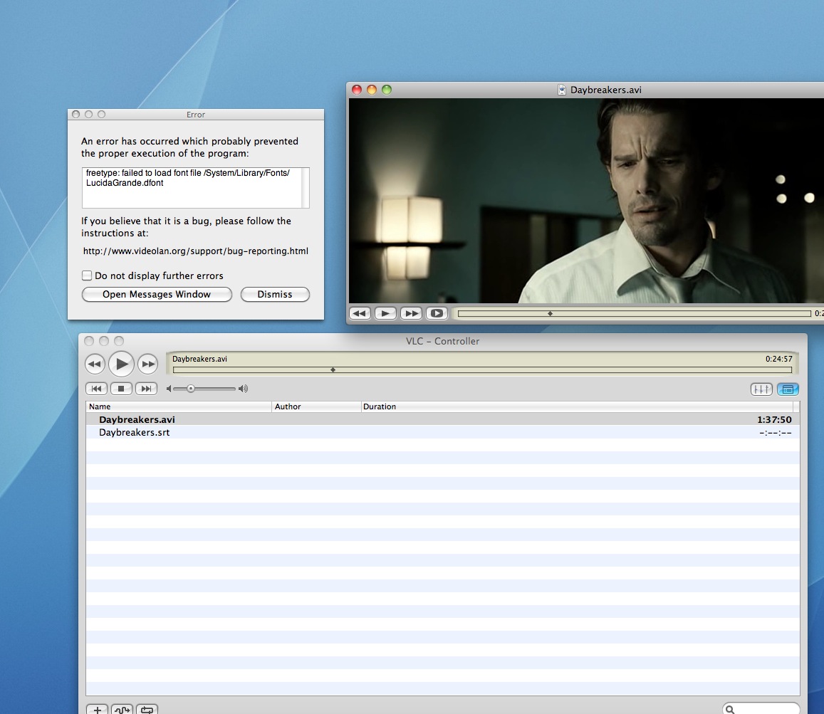Open the equalizer panel button
This screenshot has height=714, width=824.
[761, 389]
